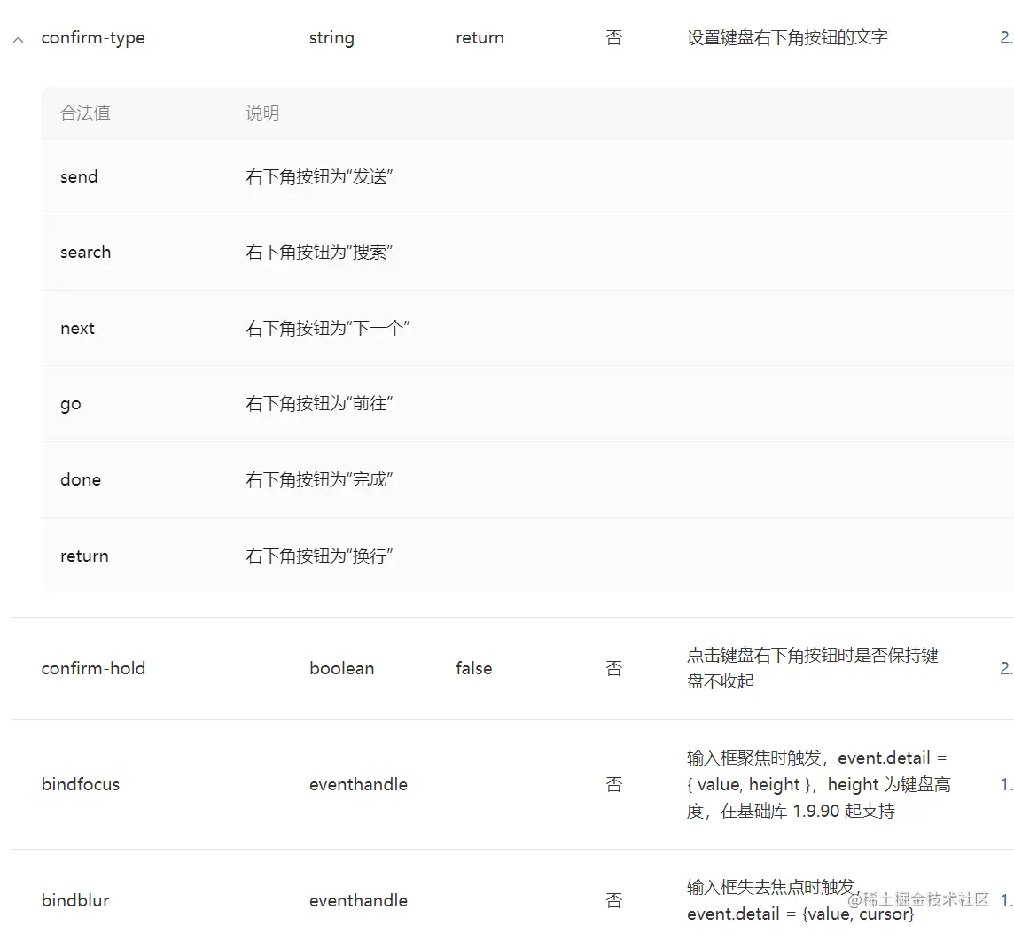
Task: Click the 否 cell in the bindfocus row
Action: click(613, 785)
